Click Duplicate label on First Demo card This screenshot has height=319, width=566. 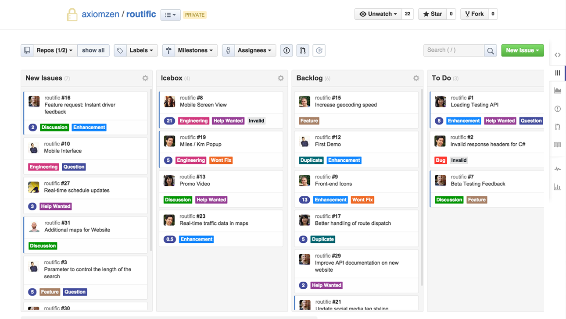pyautogui.click(x=312, y=160)
